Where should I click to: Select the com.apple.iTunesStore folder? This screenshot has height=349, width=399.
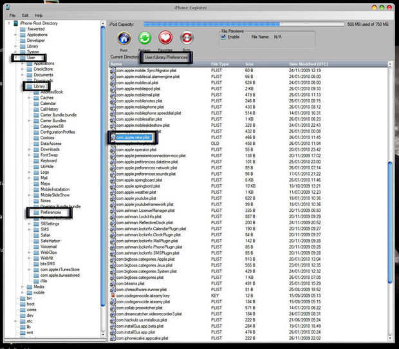click(x=60, y=270)
